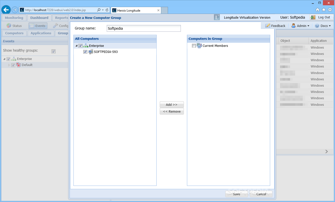Viewport: 335px width, 202px height.
Task: Click 'User: Softpedia' text
Action: pyautogui.click(x=293, y=17)
